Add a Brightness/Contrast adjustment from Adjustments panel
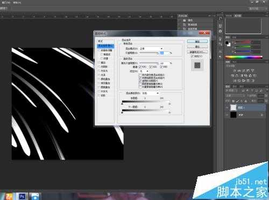 click(234, 70)
